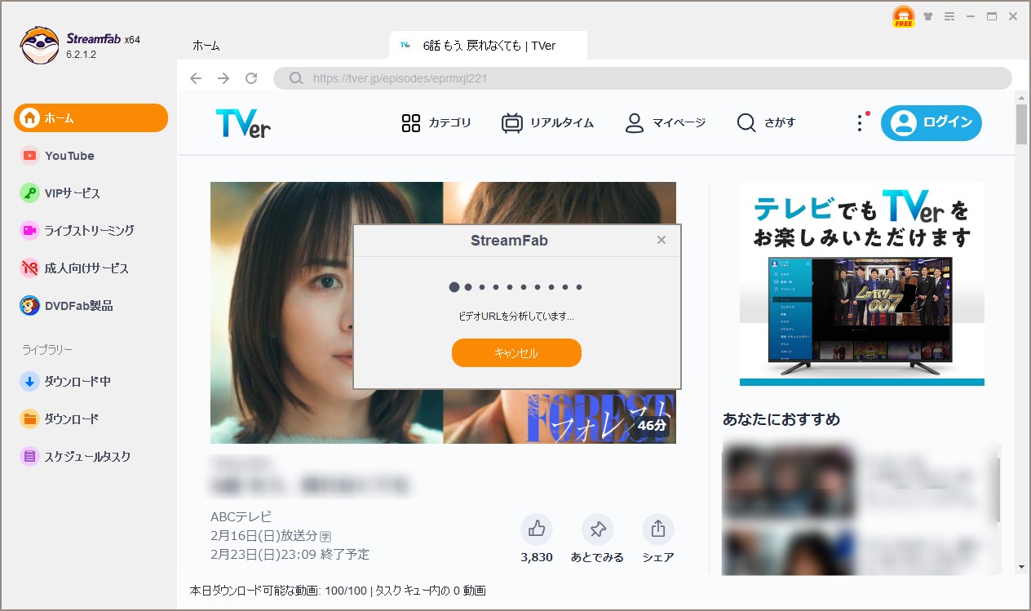Image resolution: width=1031 pixels, height=611 pixels.
Task: Open the hamburger menu in title bar
Action: 949,16
